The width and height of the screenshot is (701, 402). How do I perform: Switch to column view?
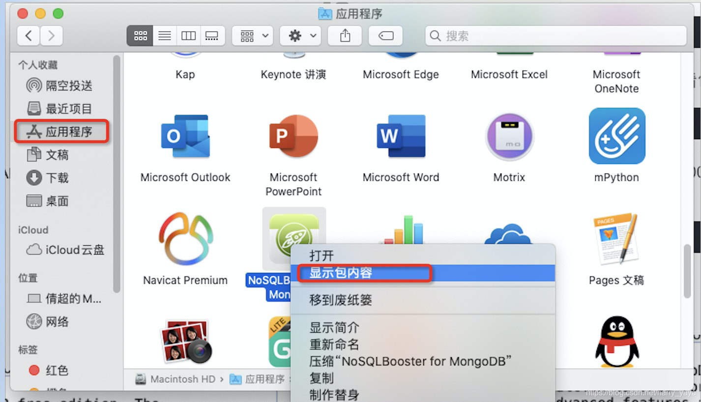coord(188,36)
